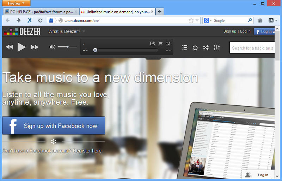
Task: Click Sign up with Facebook now
Action: click(54, 126)
